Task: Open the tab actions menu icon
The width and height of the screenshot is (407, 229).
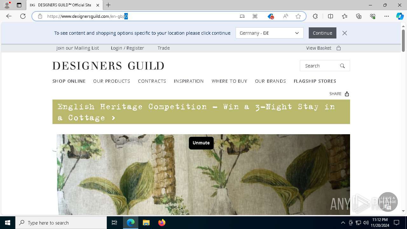Action: coord(19,5)
